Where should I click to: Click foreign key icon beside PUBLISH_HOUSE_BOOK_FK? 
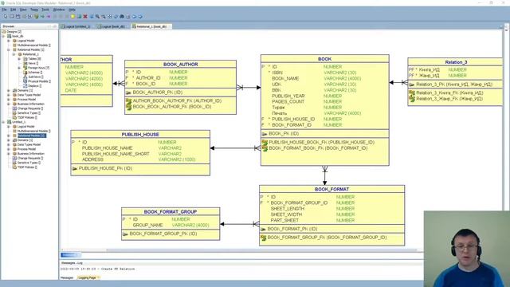coord(265,143)
